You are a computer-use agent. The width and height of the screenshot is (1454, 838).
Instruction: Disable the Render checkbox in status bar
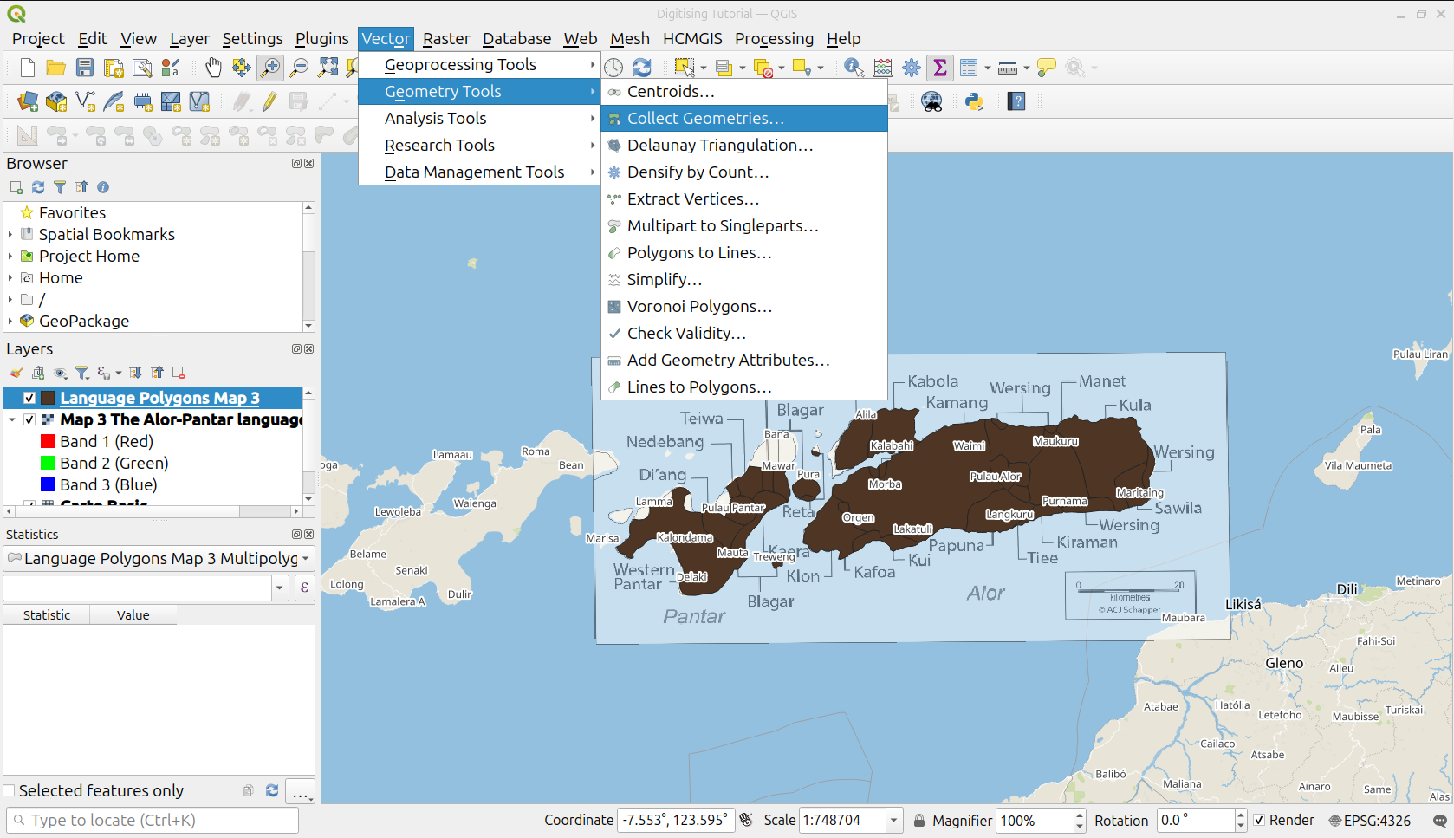pyautogui.click(x=1260, y=820)
